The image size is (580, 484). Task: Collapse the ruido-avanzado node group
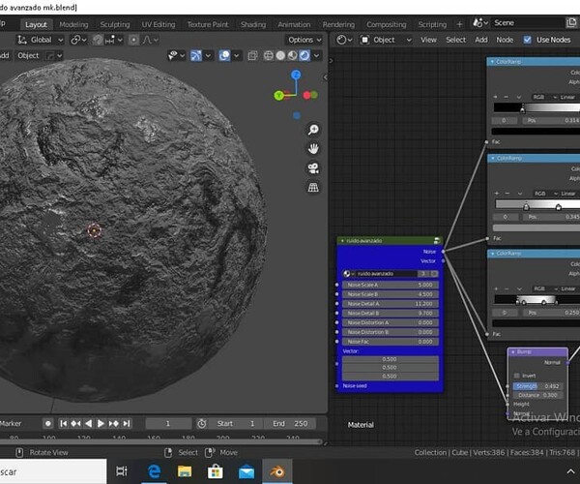point(342,241)
